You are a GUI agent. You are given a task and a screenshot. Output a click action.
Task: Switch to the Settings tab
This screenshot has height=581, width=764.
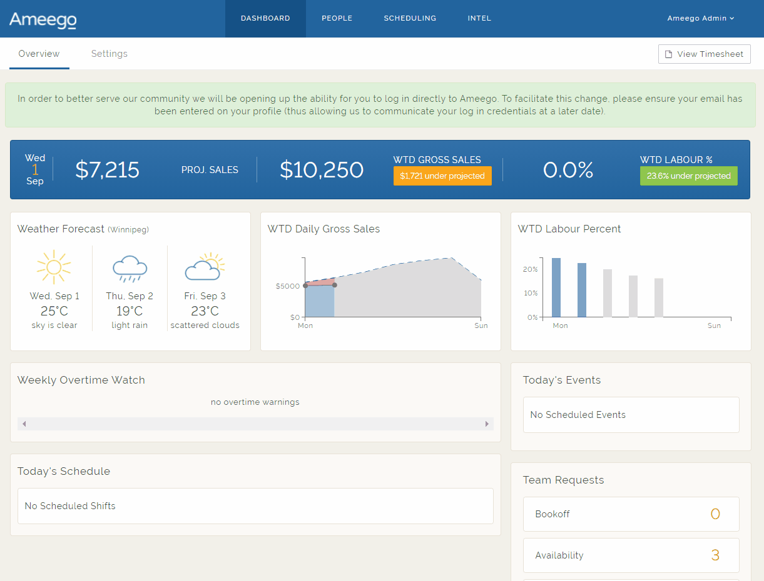tap(109, 54)
